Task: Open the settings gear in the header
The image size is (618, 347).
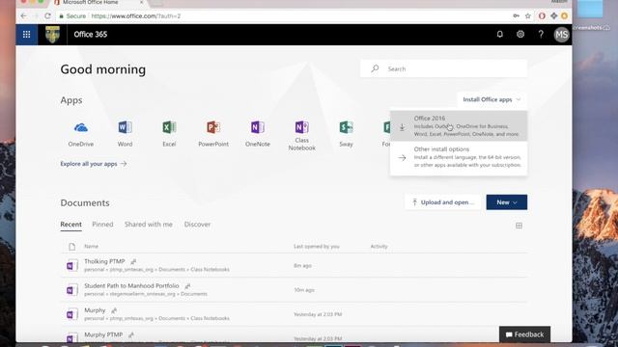Action: (520, 35)
